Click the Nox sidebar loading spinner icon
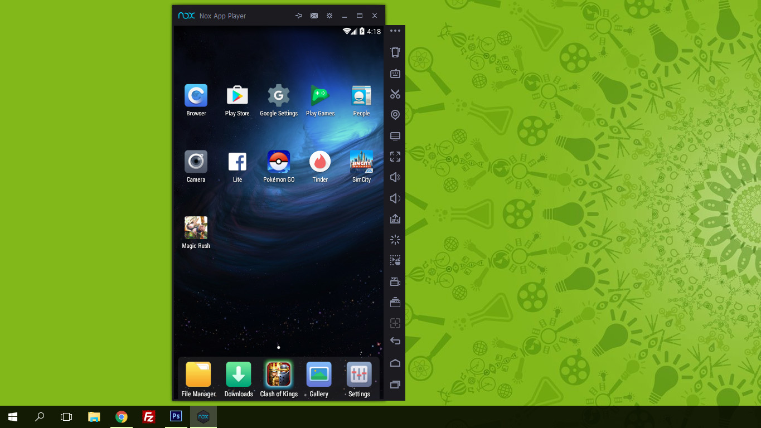Image resolution: width=761 pixels, height=428 pixels. pyautogui.click(x=395, y=240)
